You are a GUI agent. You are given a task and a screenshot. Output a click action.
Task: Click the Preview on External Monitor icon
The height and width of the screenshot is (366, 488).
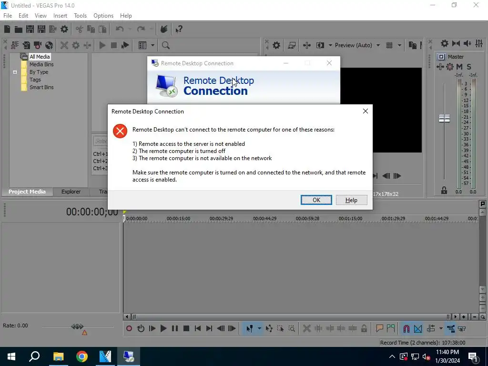click(292, 45)
